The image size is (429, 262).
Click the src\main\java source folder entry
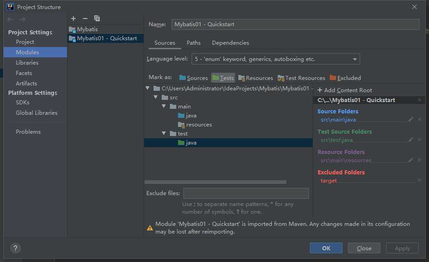click(338, 120)
